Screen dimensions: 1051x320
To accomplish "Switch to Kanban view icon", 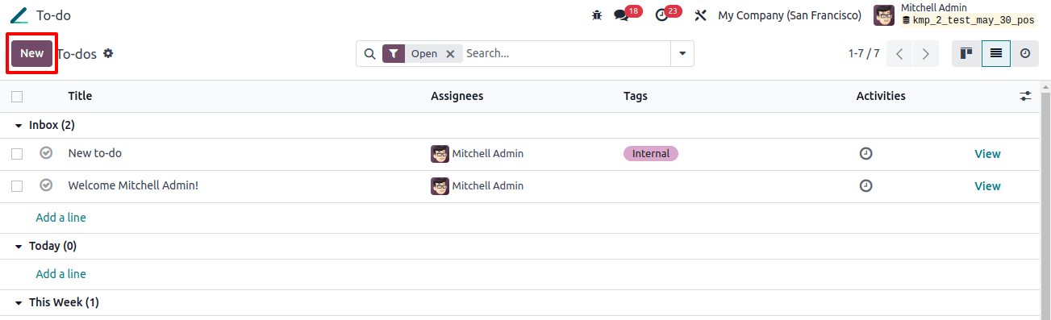I will (x=966, y=53).
